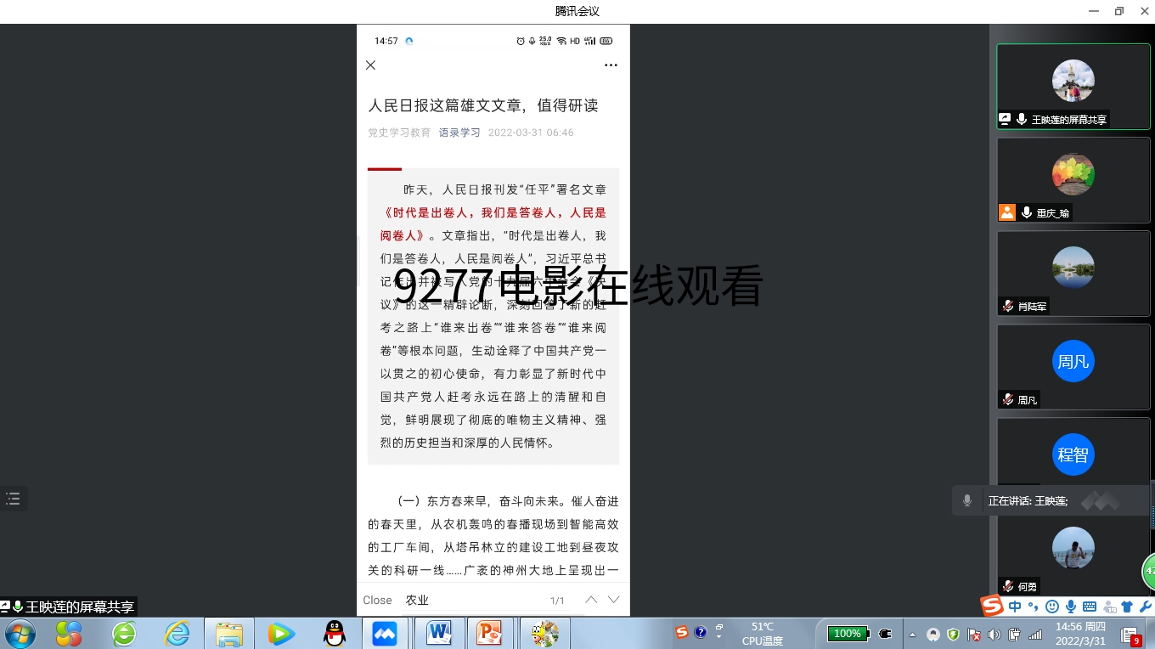The width and height of the screenshot is (1155, 649).
Task: Click 何勇's participant avatar
Action: pos(1073,548)
